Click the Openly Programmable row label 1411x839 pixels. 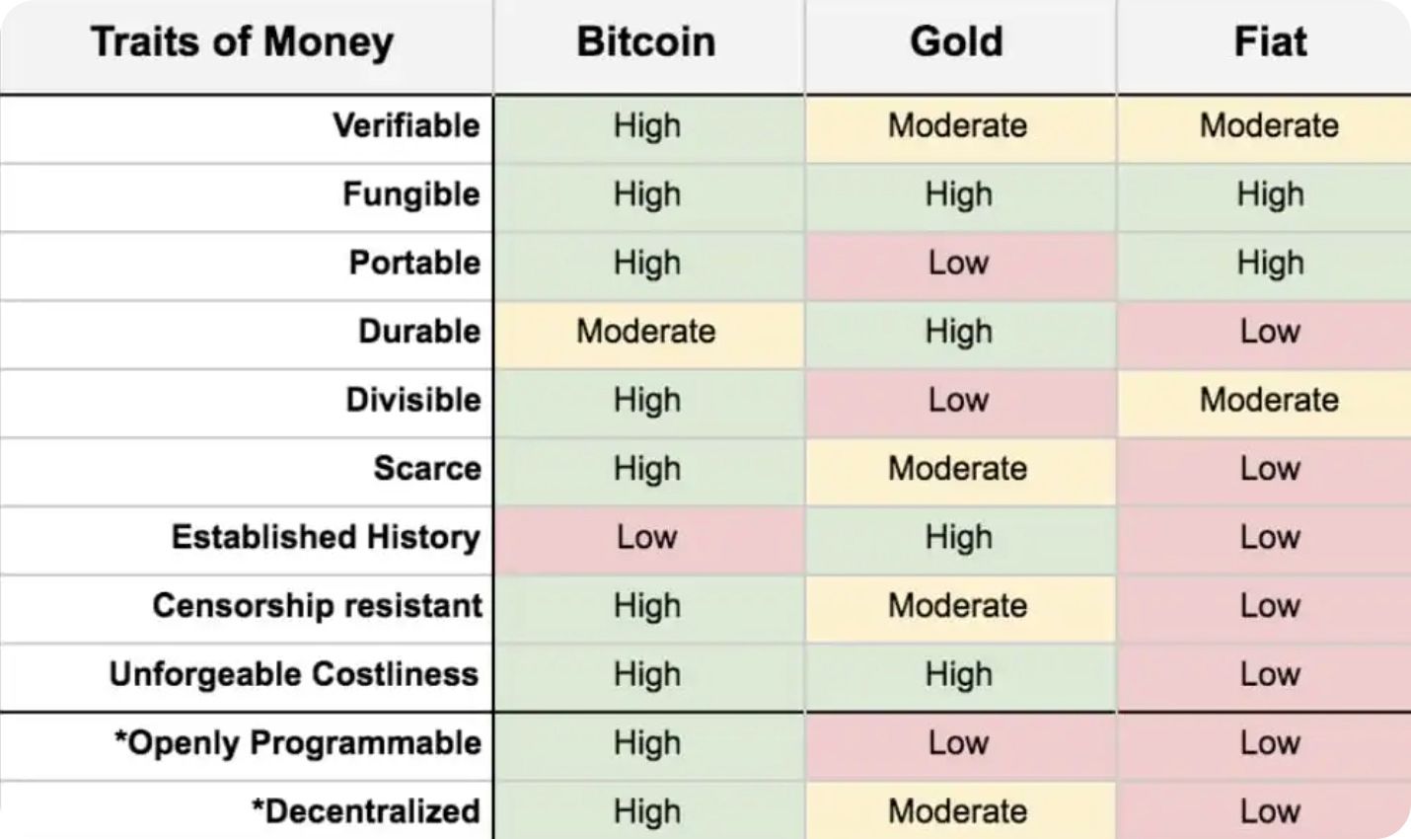pos(298,743)
